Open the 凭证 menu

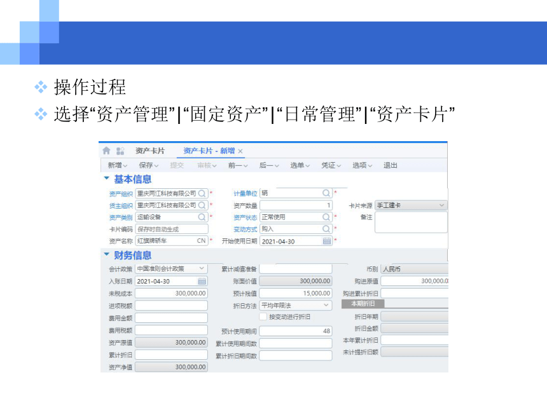331,165
